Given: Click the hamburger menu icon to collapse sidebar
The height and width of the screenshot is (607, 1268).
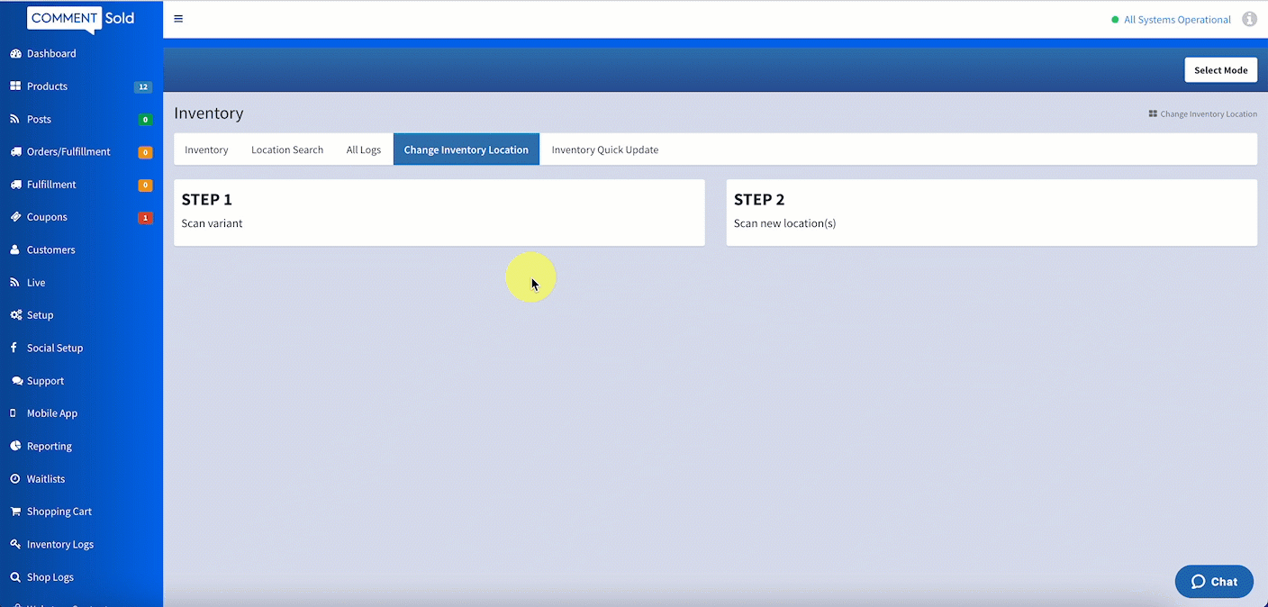Looking at the screenshot, I should tap(178, 19).
